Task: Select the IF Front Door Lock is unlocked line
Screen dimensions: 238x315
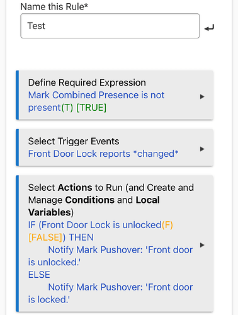Action: point(101,225)
